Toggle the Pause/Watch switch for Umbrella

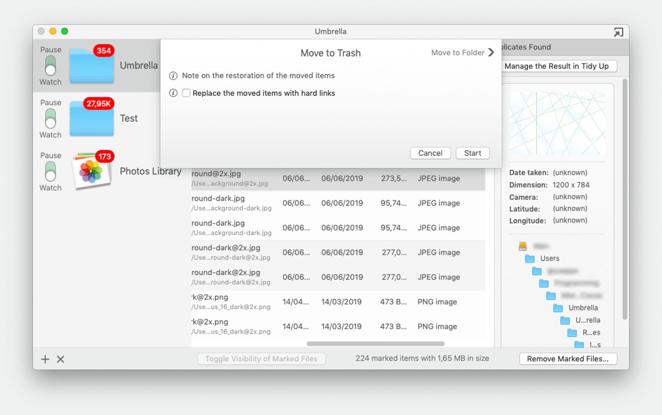[x=50, y=66]
